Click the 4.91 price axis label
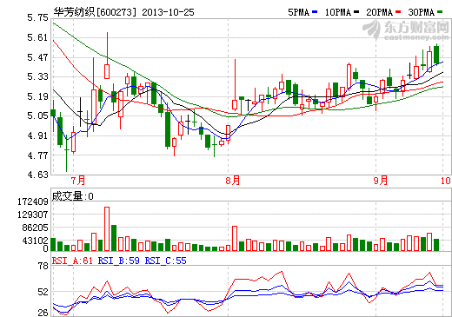The height and width of the screenshot is (317, 452). click(37, 135)
